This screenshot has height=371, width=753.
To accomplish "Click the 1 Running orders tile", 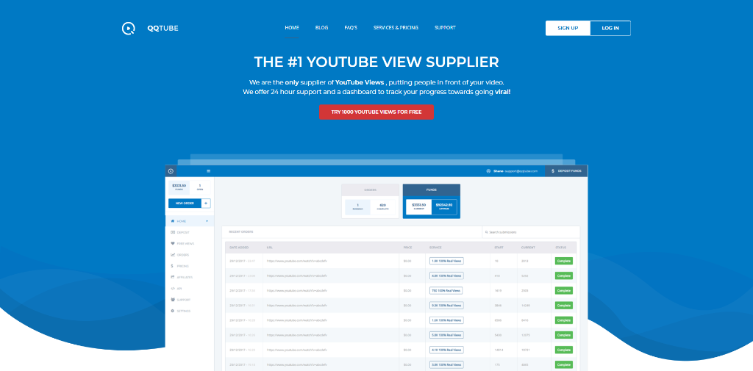I will tap(358, 207).
